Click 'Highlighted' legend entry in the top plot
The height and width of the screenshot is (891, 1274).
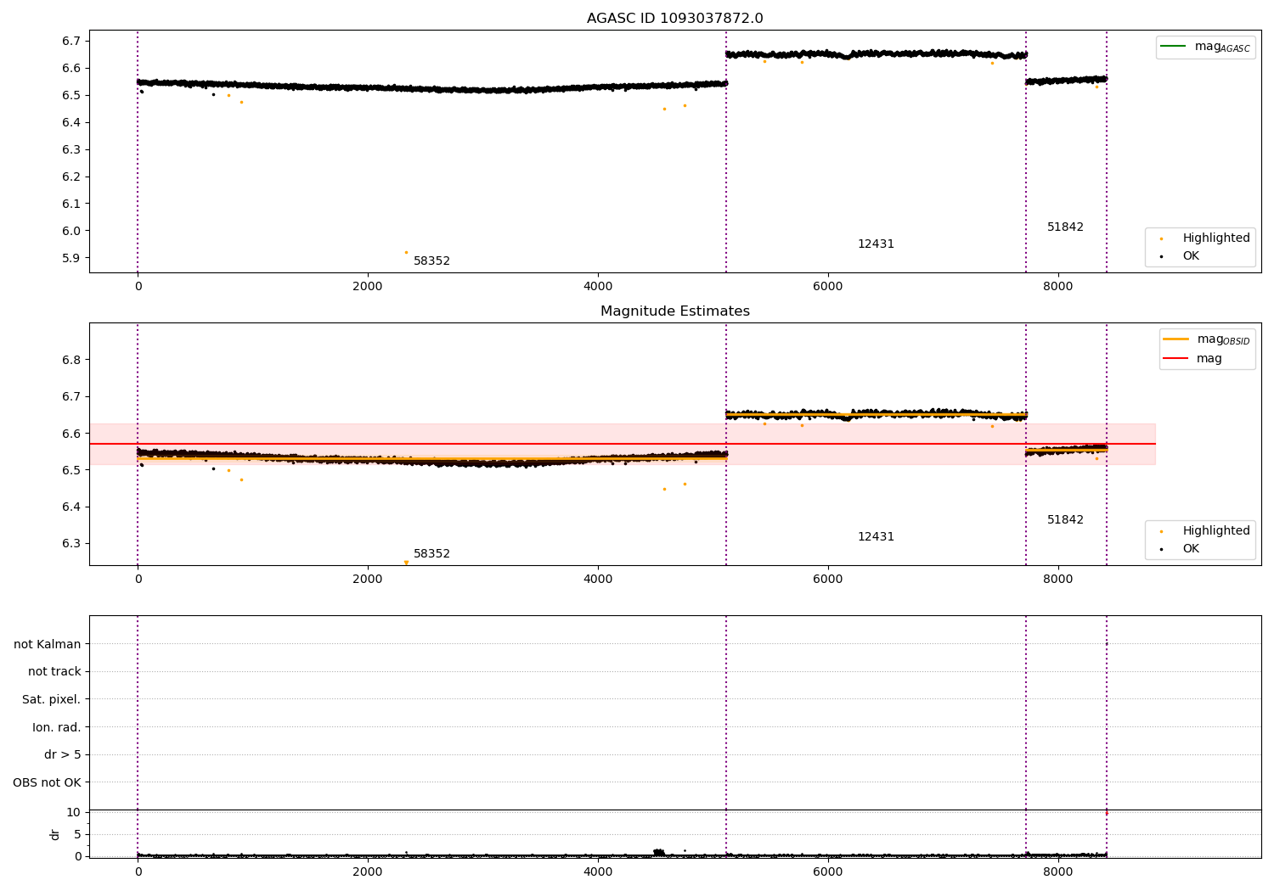point(1205,238)
